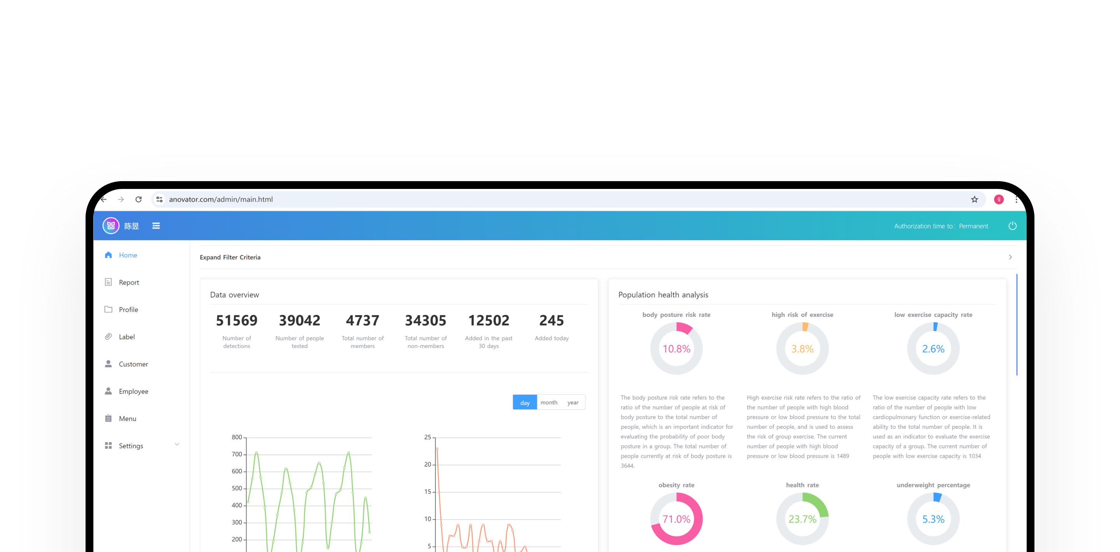Click the Home house icon

(108, 255)
